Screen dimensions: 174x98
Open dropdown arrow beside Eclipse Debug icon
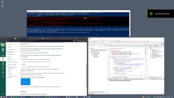[x=116, y=42]
